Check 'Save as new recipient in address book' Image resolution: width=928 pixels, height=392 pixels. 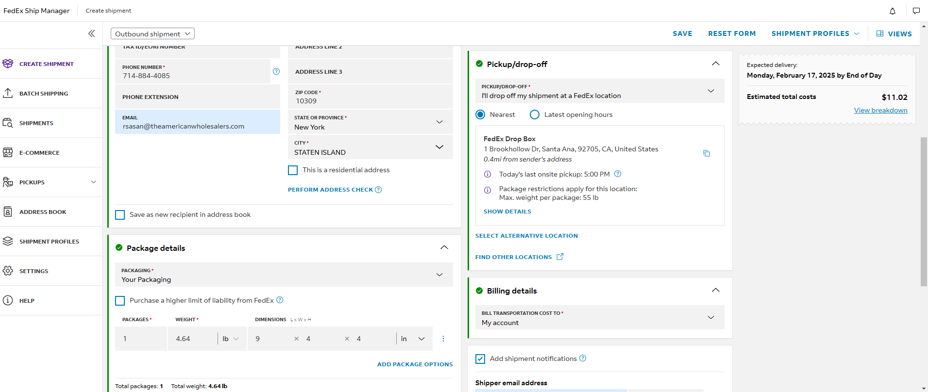click(x=120, y=215)
